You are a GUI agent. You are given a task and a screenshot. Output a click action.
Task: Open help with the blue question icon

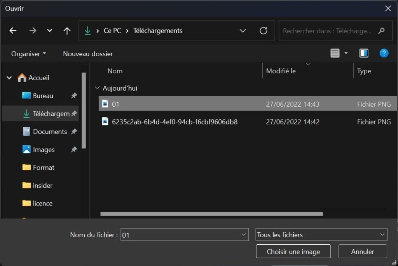coord(384,53)
